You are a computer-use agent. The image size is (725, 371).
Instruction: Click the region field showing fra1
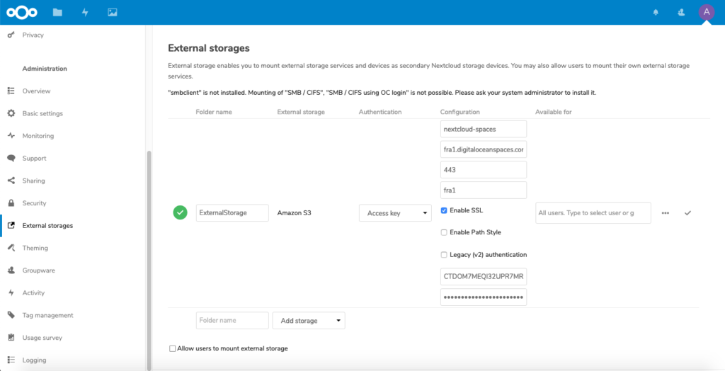[484, 190]
